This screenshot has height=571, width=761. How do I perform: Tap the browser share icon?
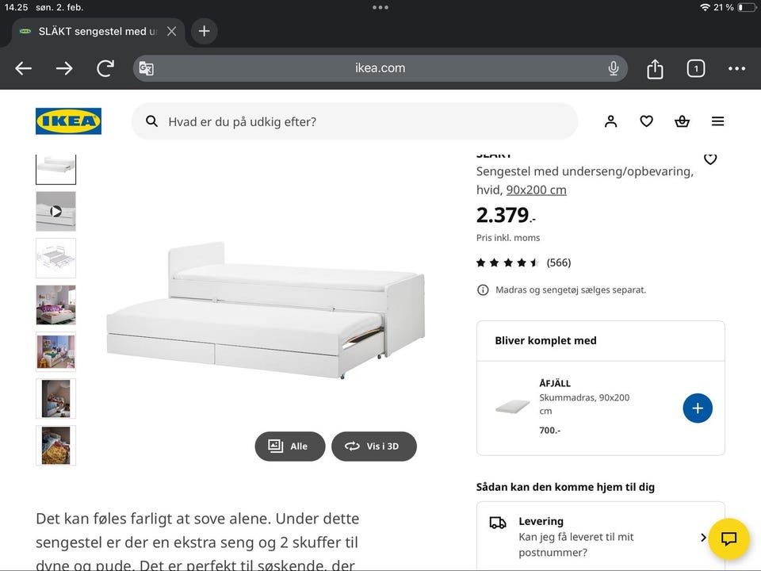pos(655,69)
